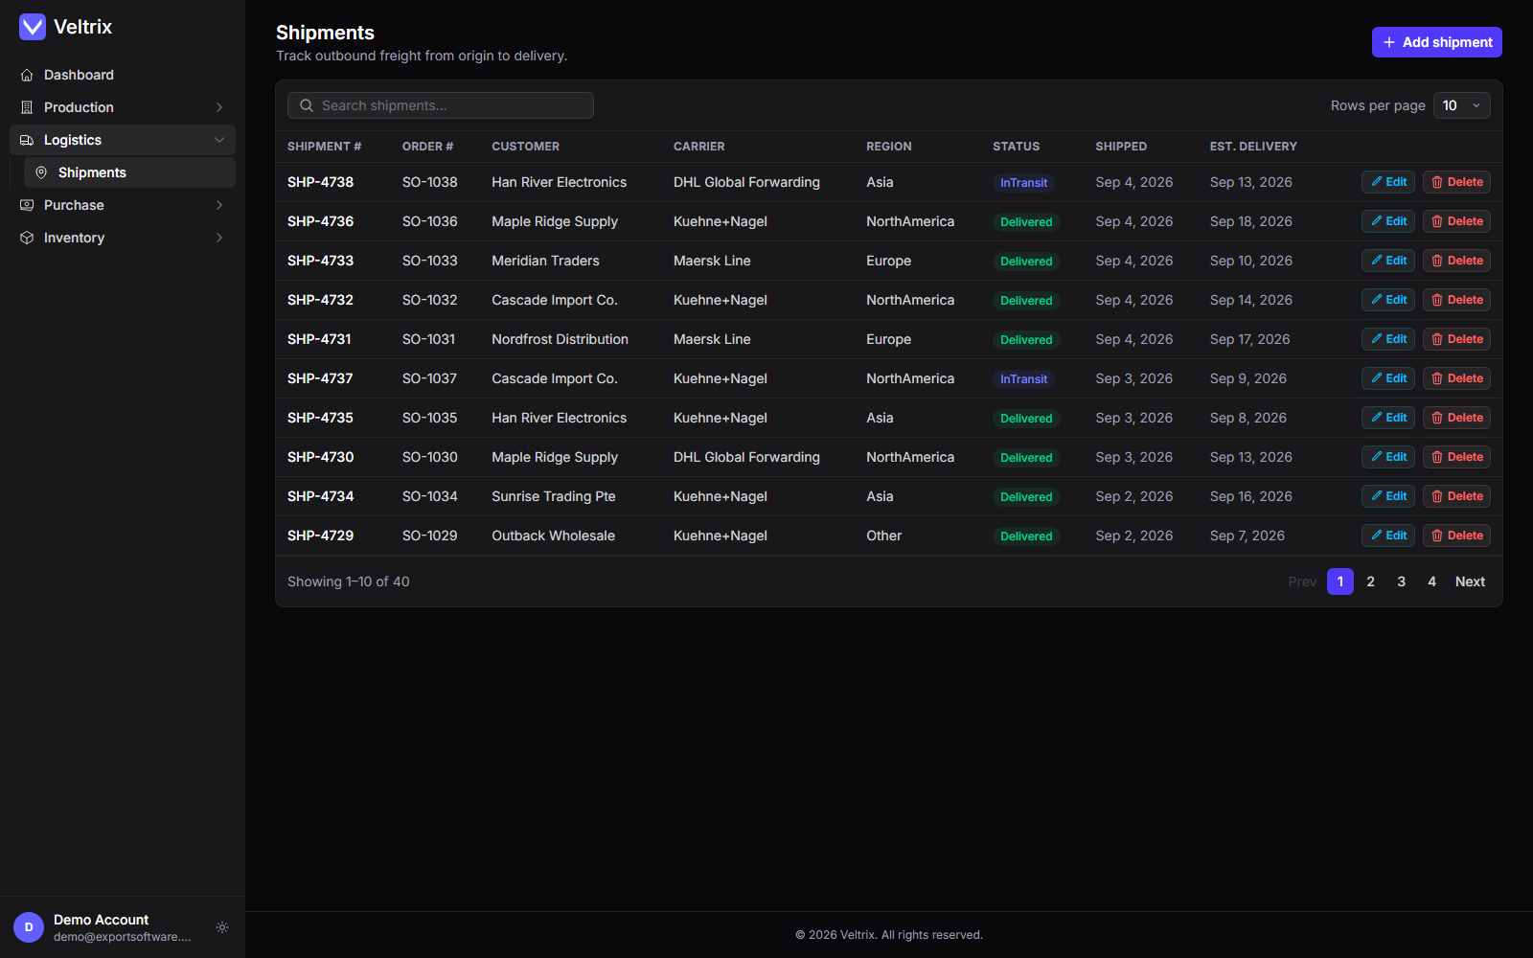Image resolution: width=1533 pixels, height=958 pixels.
Task: Expand Inventory submenu chevron
Action: [219, 238]
